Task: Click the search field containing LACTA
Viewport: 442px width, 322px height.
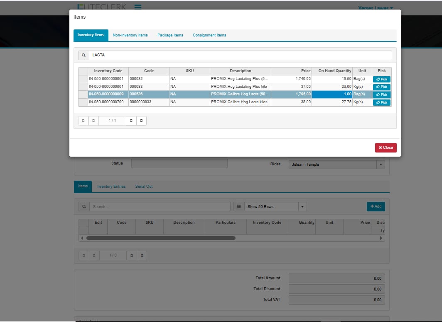Action: [240, 55]
